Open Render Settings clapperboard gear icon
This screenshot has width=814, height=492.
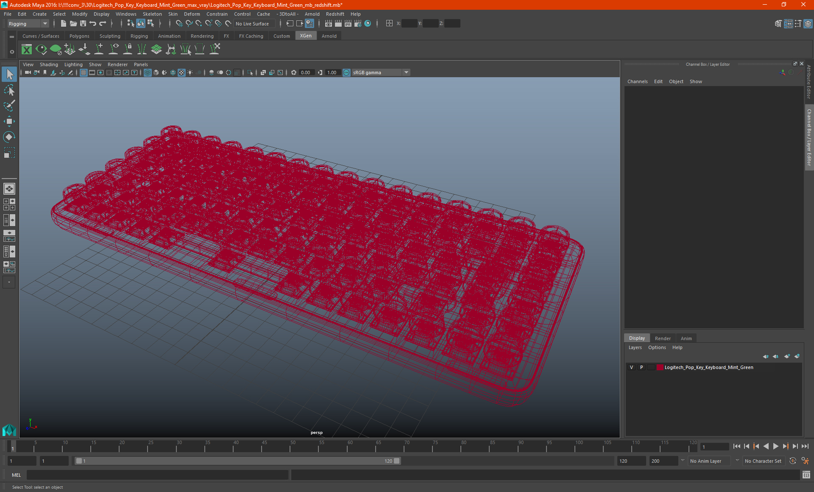[358, 24]
